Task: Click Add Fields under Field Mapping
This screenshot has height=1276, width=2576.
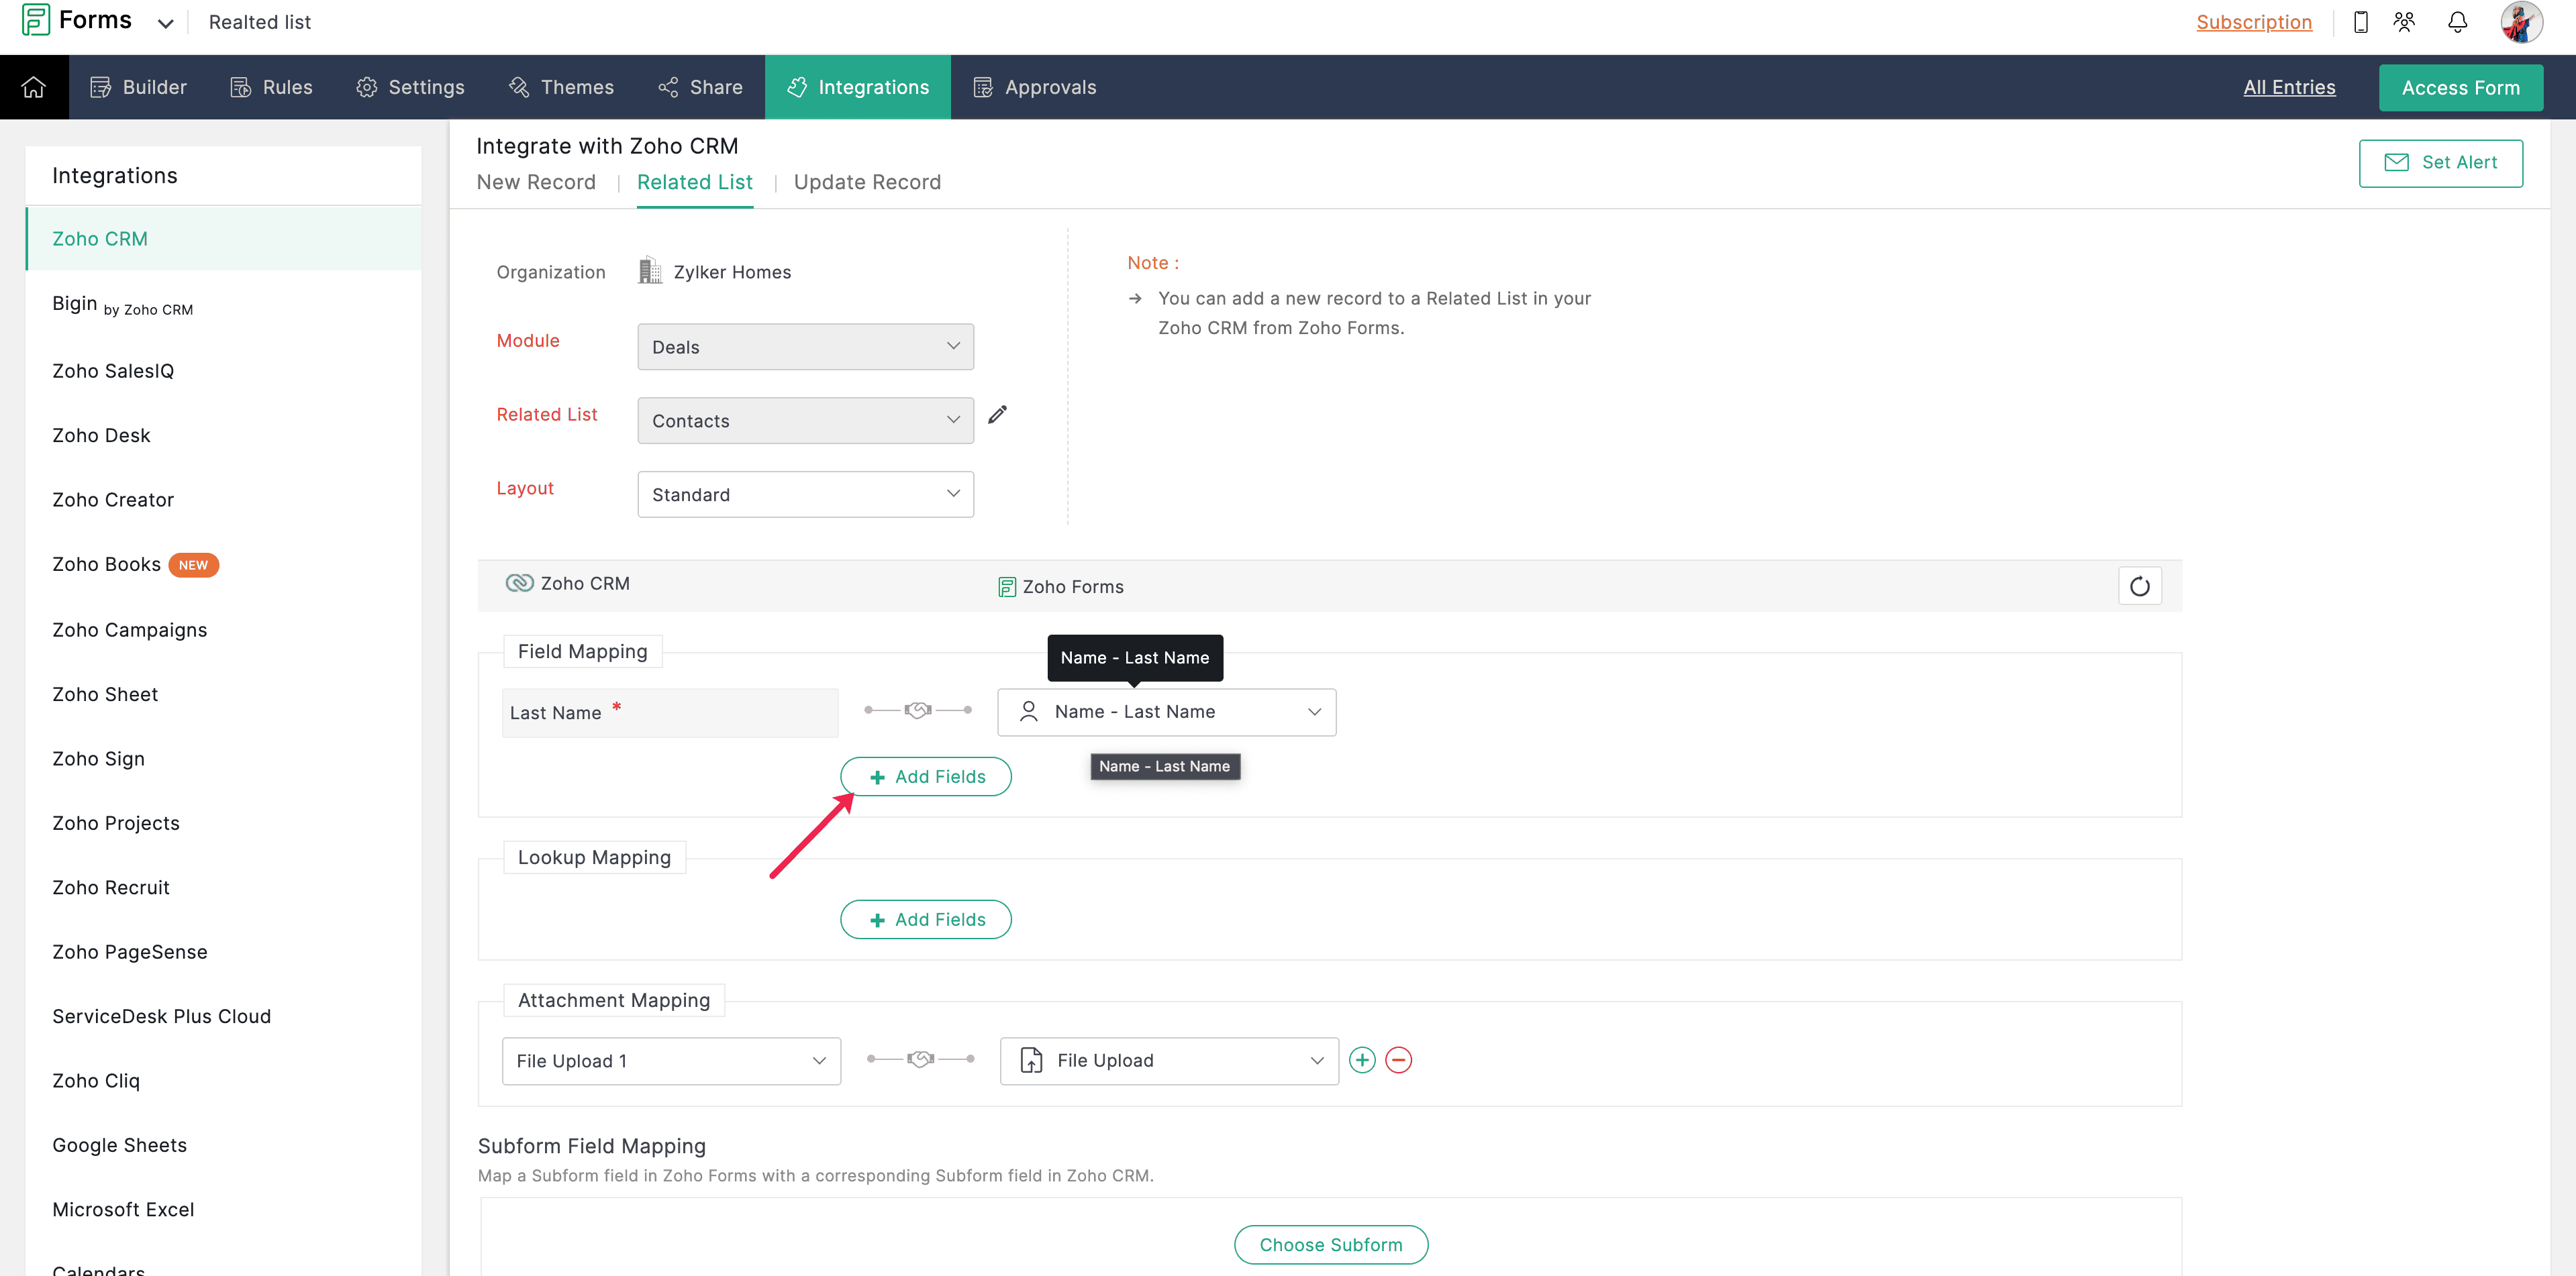Action: [x=926, y=776]
